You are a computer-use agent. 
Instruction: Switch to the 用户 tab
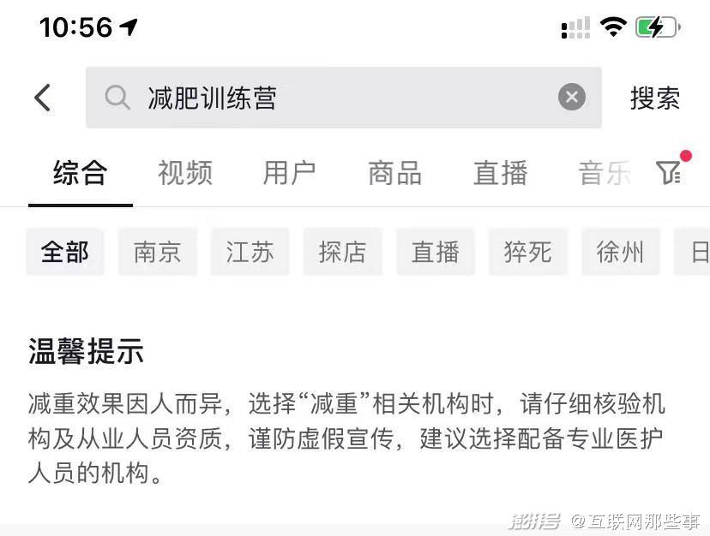(x=289, y=173)
